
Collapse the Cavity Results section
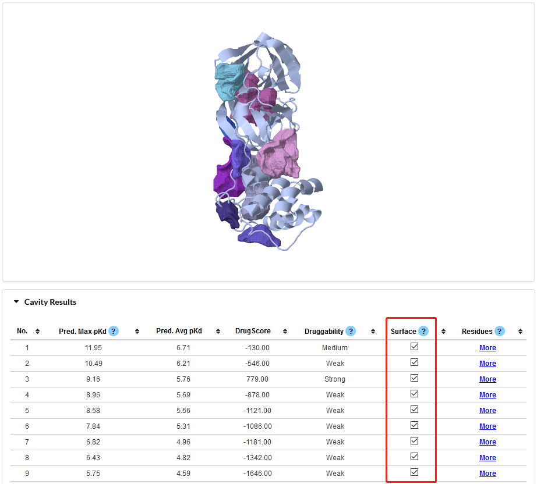(16, 302)
